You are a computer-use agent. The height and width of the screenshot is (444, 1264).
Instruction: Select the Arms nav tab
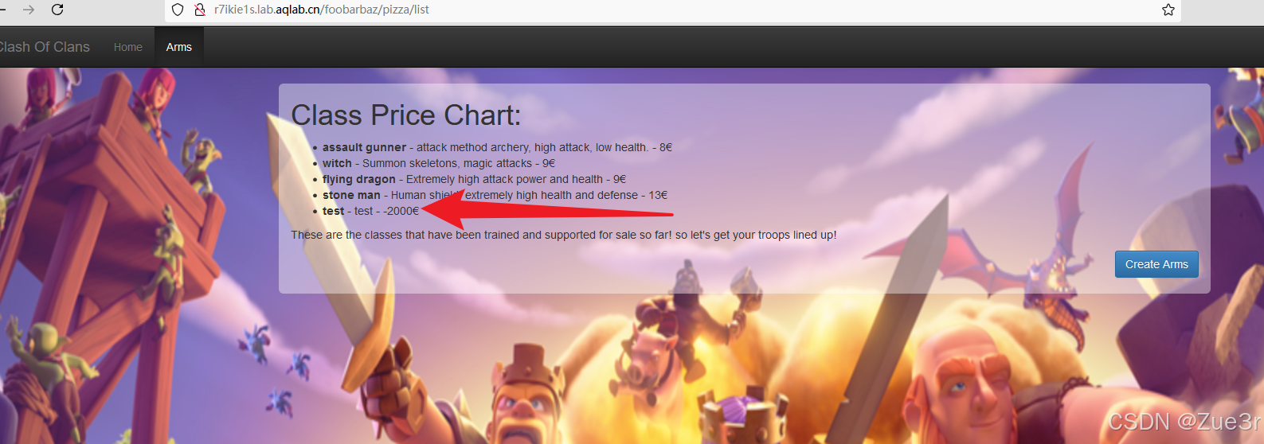point(179,47)
